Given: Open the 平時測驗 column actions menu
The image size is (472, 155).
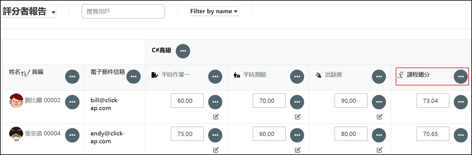Looking at the screenshot, I should pos(297,77).
